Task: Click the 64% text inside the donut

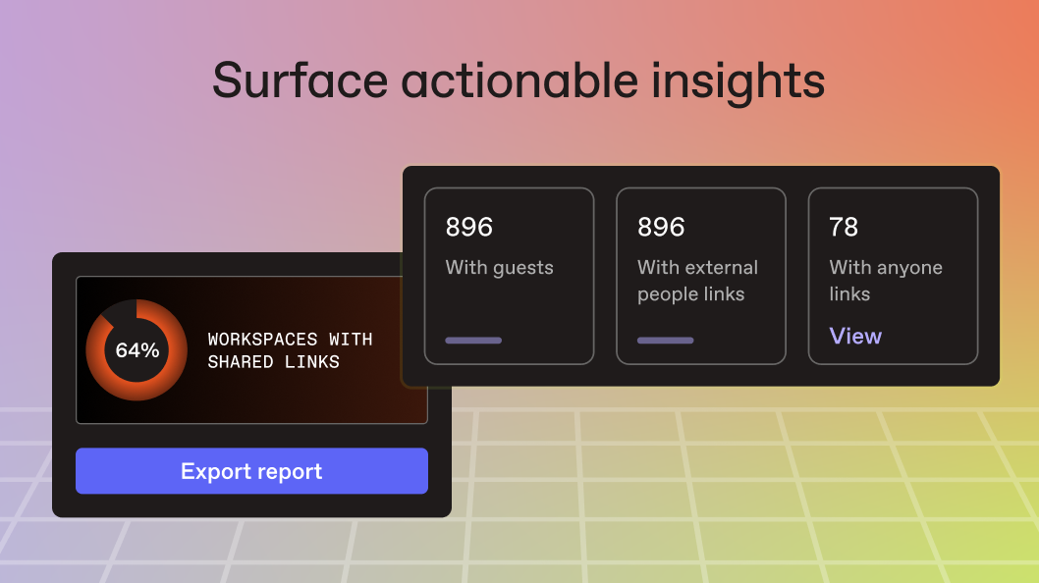Action: click(x=137, y=350)
